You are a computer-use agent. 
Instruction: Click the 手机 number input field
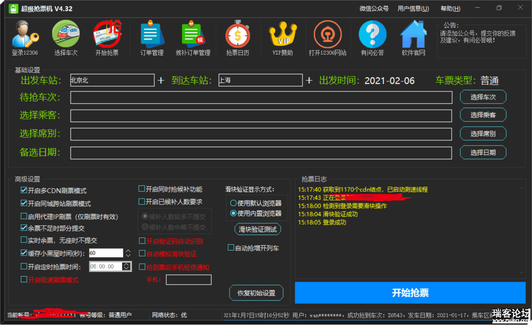(x=189, y=280)
